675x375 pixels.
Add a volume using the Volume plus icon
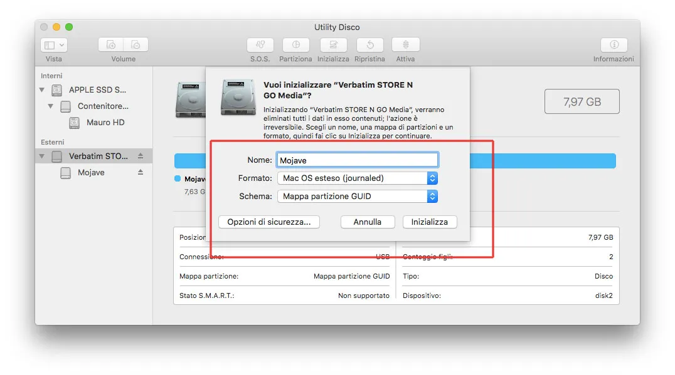click(x=110, y=44)
